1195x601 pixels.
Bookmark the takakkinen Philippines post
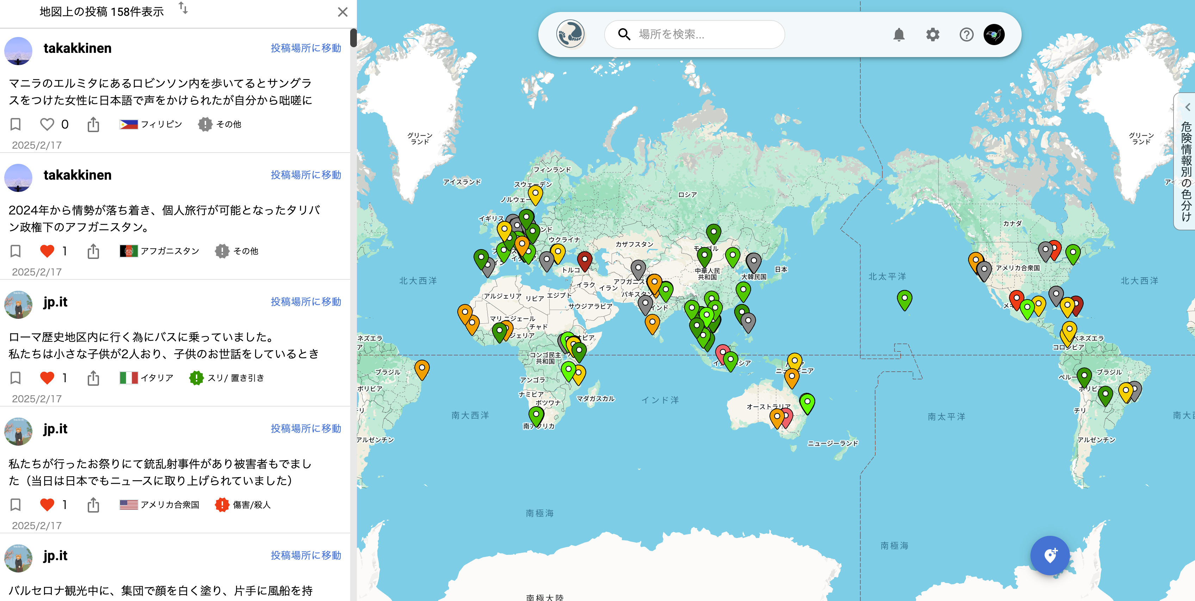pos(15,124)
